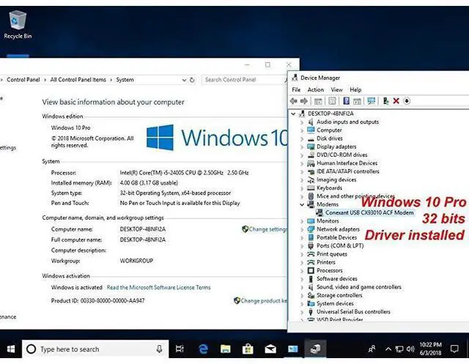
Task: Click Read the Microsoft Software License Terms link
Action: click(x=158, y=288)
